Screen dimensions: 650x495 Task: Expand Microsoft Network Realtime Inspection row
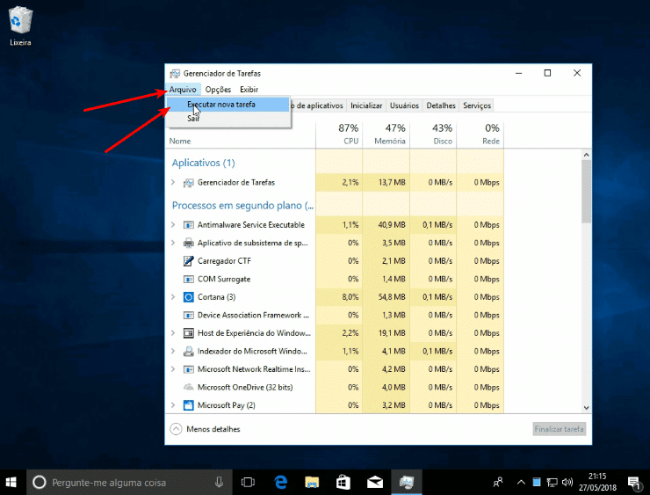click(173, 369)
